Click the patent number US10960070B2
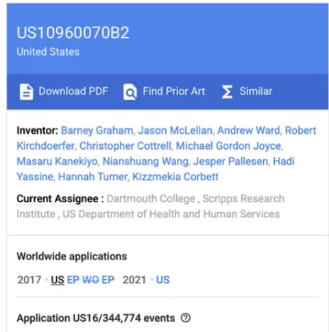The image size is (329, 332). coord(73,33)
